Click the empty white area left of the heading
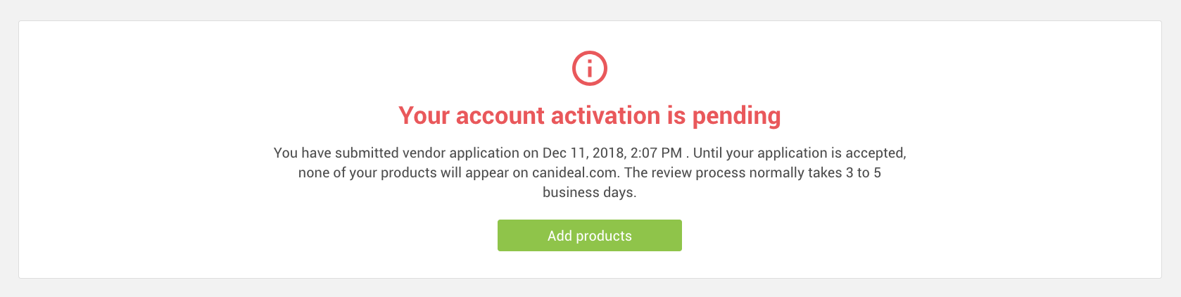 coord(211,115)
